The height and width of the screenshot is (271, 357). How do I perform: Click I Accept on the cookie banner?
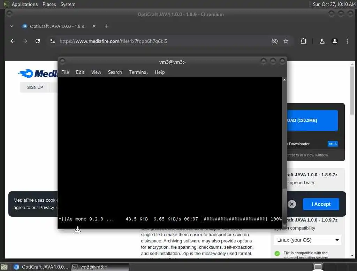(x=321, y=204)
